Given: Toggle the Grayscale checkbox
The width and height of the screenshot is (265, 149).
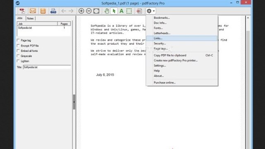Looking at the screenshot, I should point(18,56).
